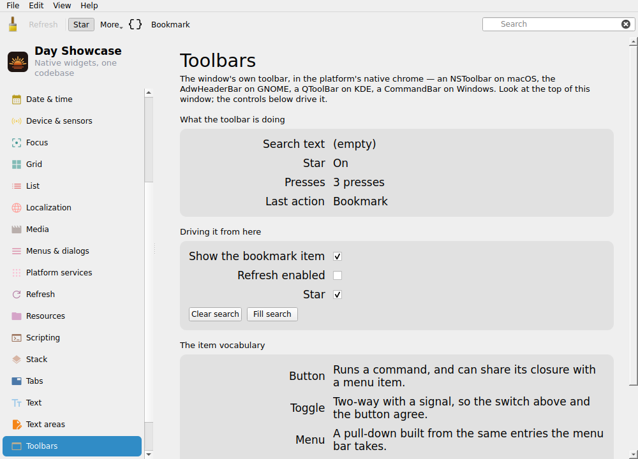The height and width of the screenshot is (459, 638).
Task: Click the Toolbars window icon in sidebar
Action: point(17,446)
